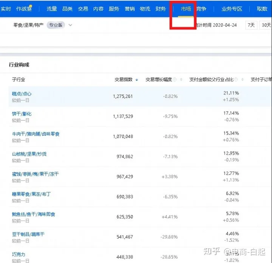Open the 实时 tab
272x263 pixels.
(6, 9)
